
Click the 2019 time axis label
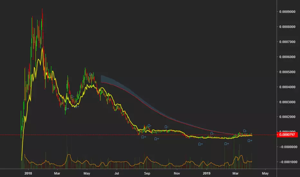pyautogui.click(x=206, y=173)
